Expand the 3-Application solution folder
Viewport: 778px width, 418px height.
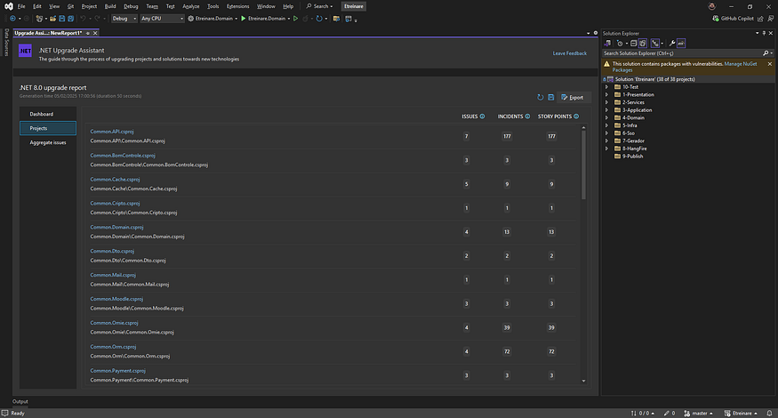(x=606, y=110)
